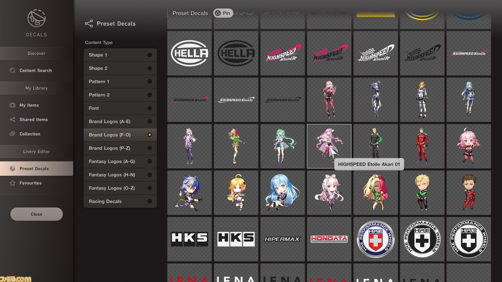Click the My Items suitcase icon
The image size is (502, 282).
point(12,105)
